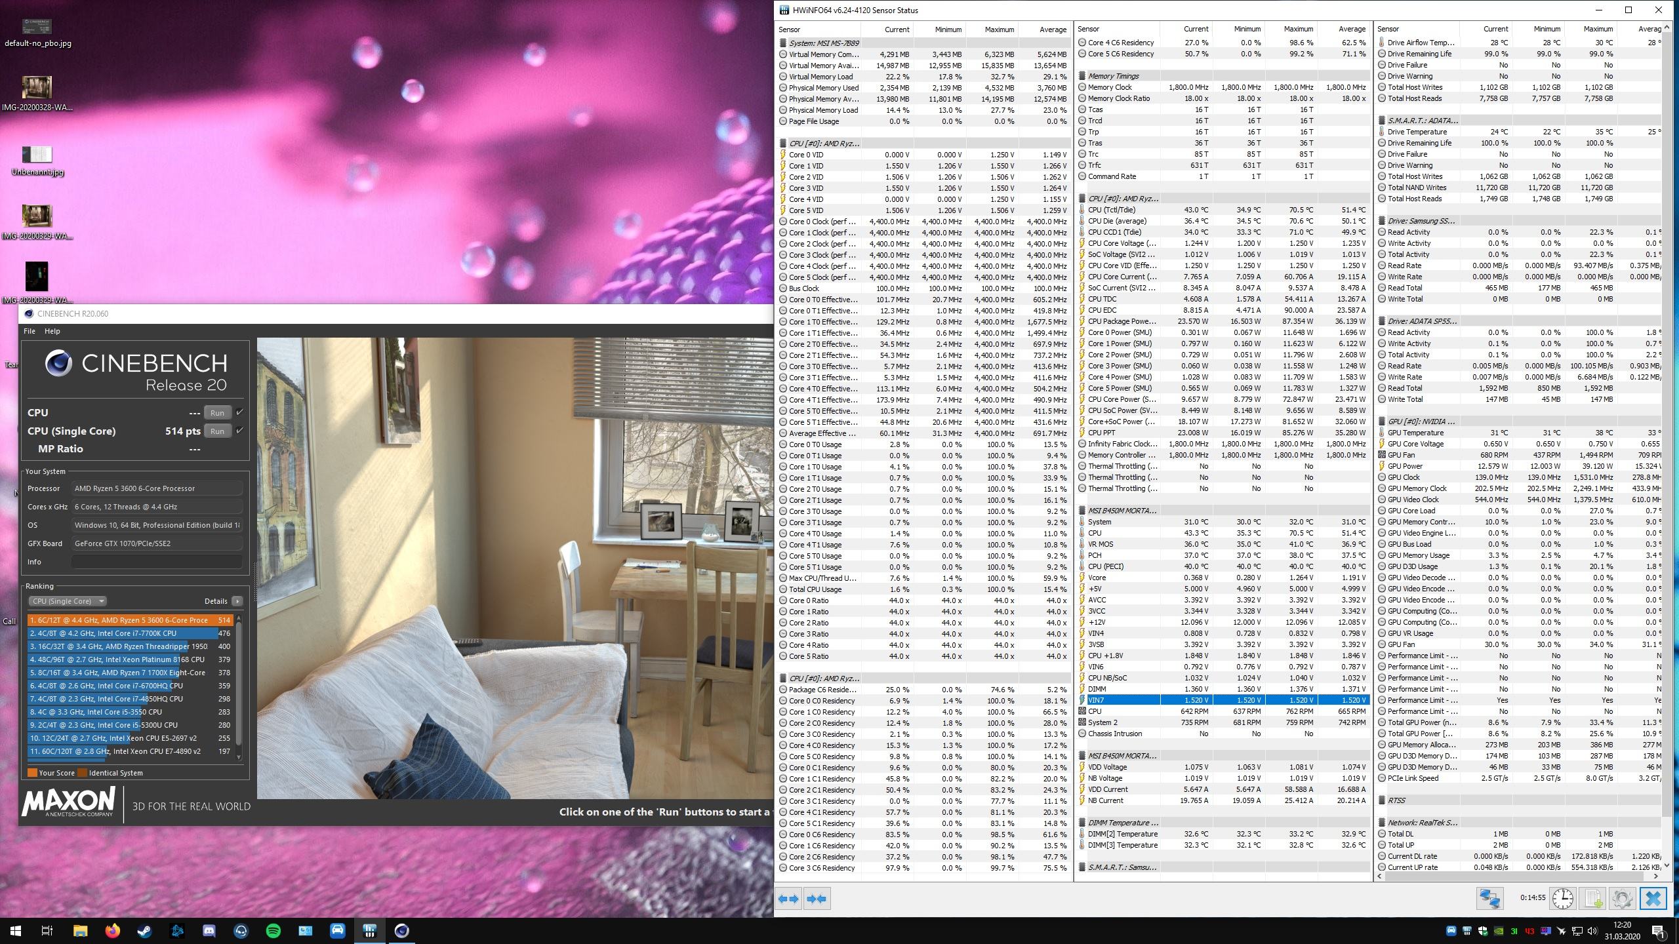Open the CPU (Single Core) ranking dropdown
The image size is (1679, 944).
(67, 601)
